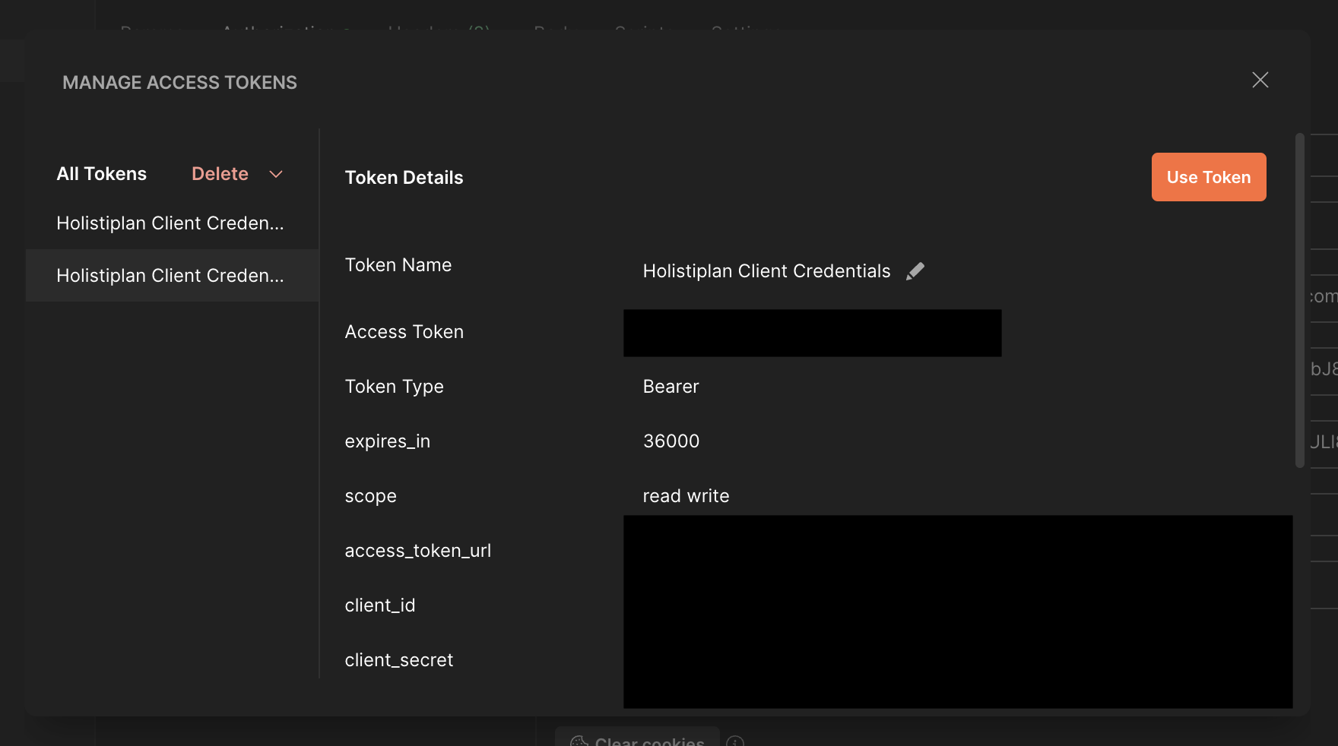Switch to the Headers (9) tab
This screenshot has width=1338, height=746.
click(439, 30)
